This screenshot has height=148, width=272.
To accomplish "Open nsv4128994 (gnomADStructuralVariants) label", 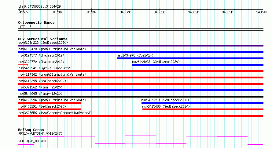I will click(52, 100).
